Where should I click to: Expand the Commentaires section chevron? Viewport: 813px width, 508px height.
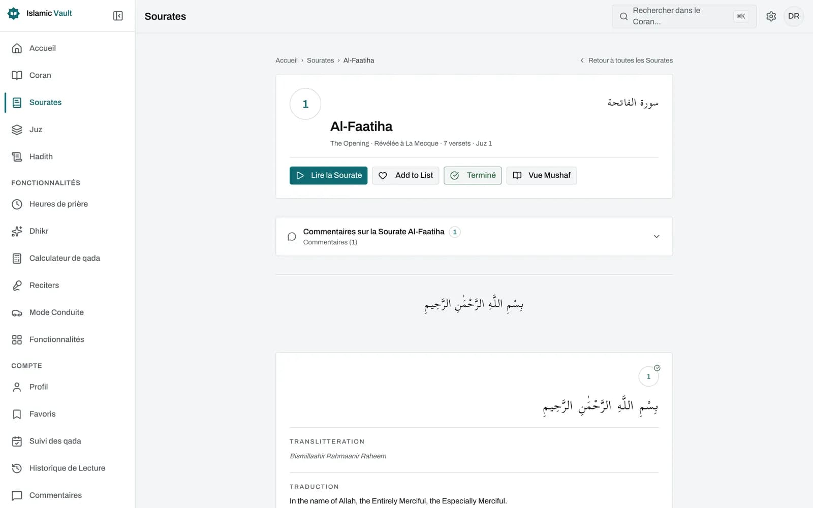pyautogui.click(x=656, y=236)
